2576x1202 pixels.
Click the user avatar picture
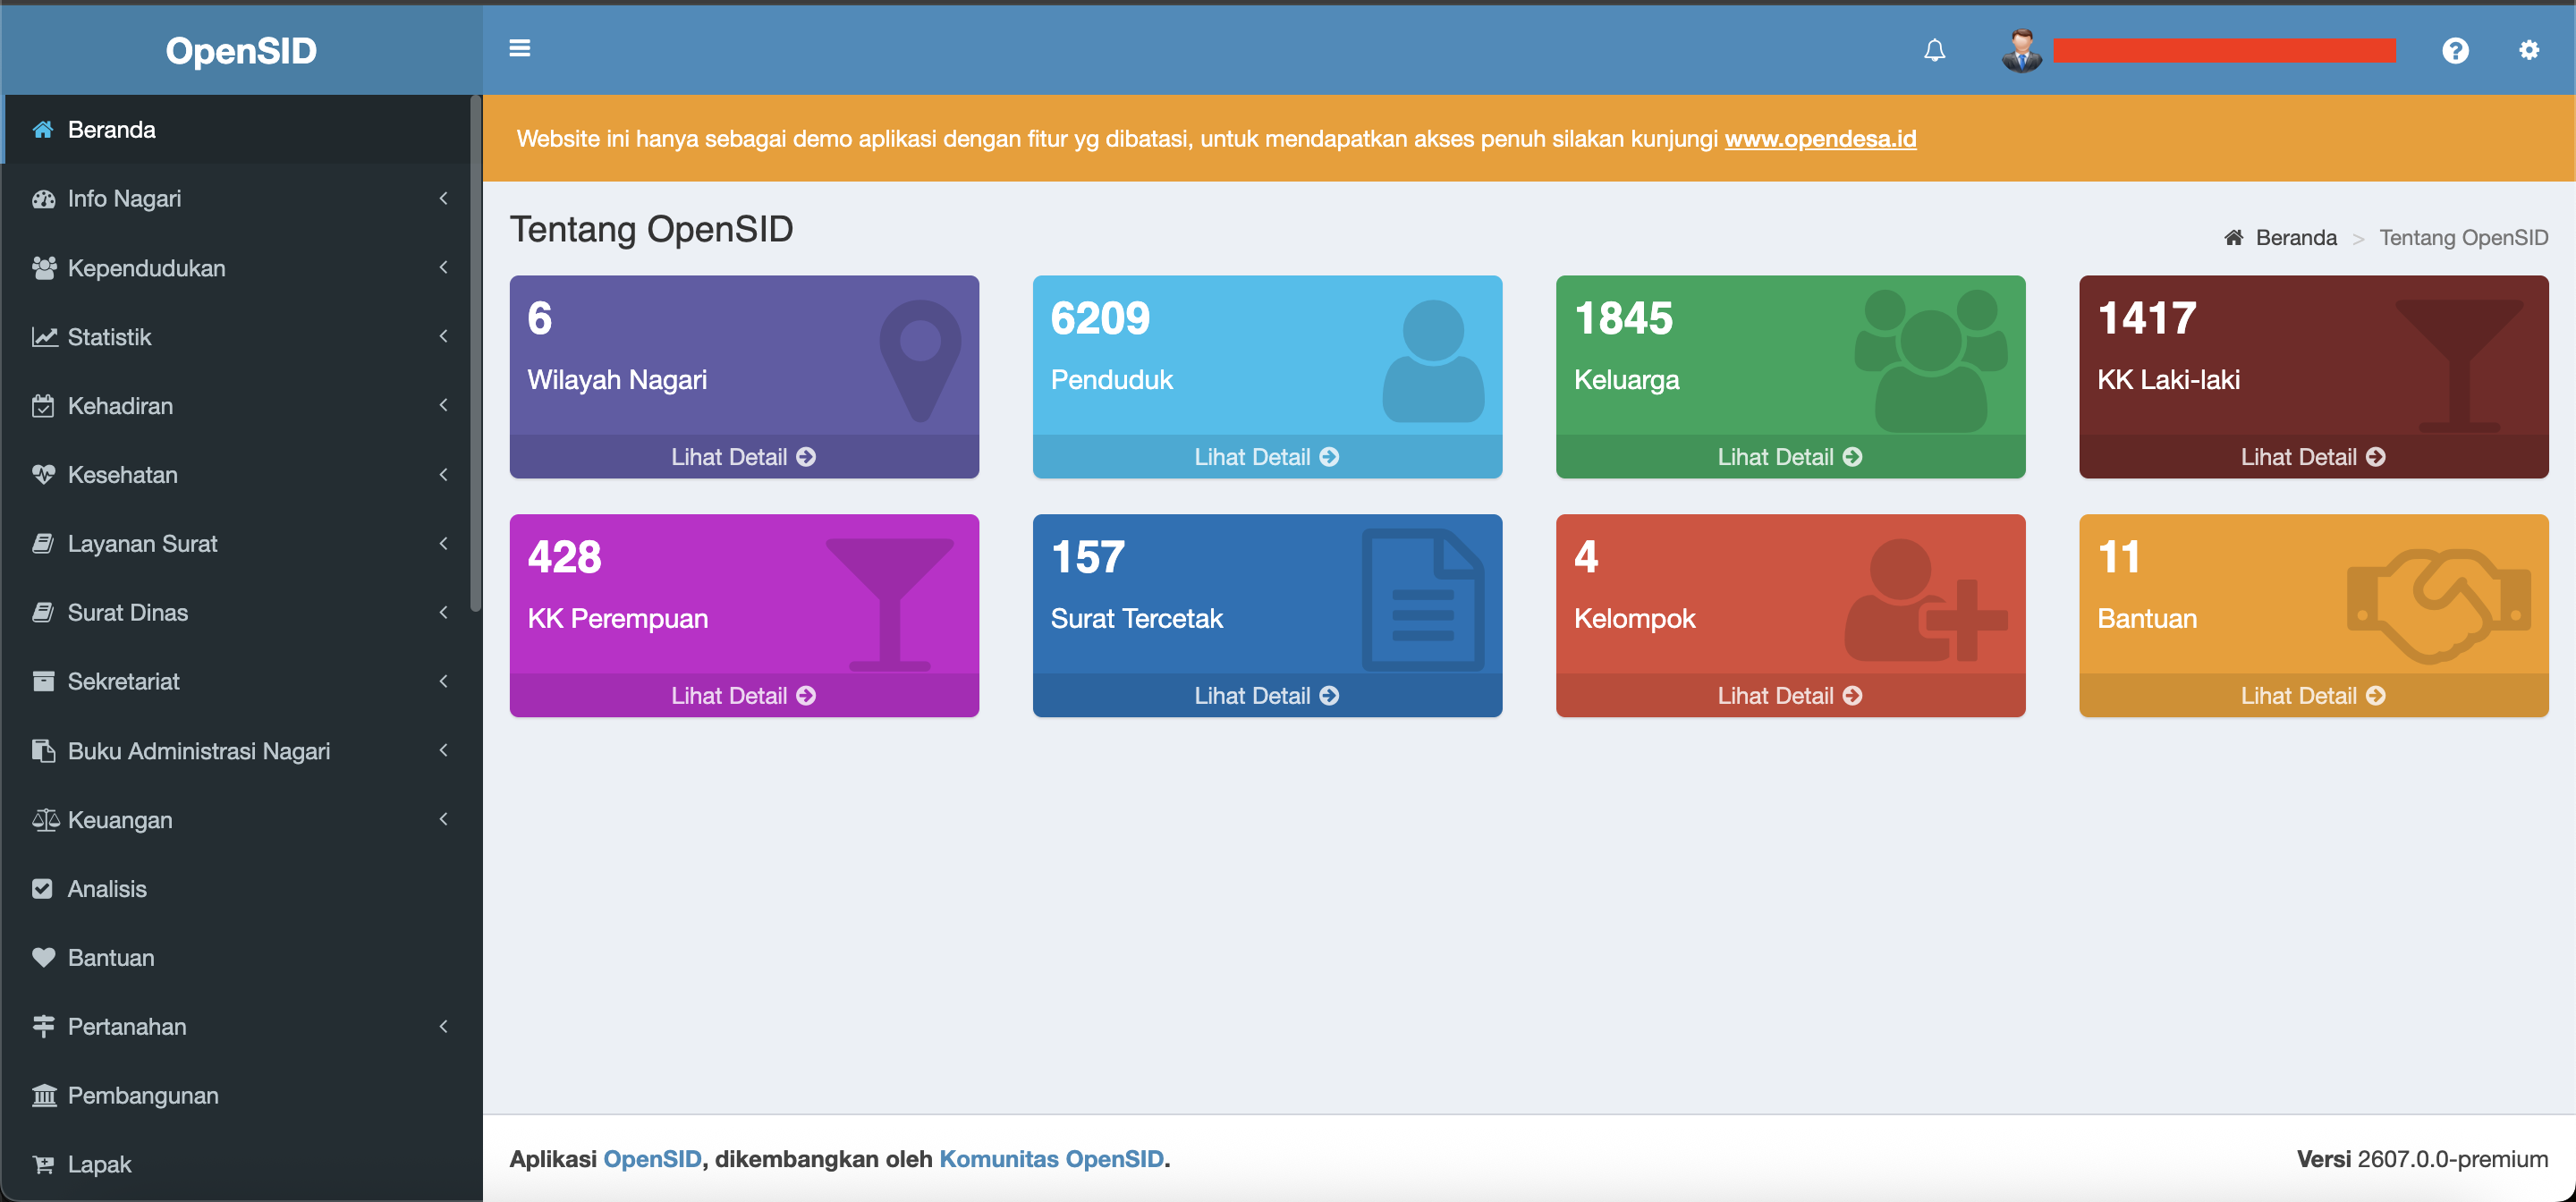[2021, 50]
